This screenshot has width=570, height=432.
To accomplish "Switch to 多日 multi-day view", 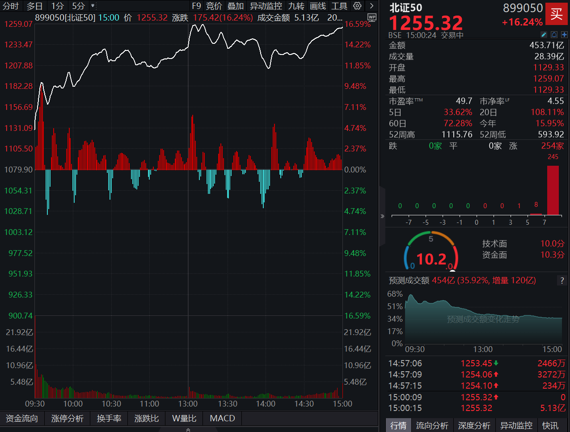I will pos(34,6).
